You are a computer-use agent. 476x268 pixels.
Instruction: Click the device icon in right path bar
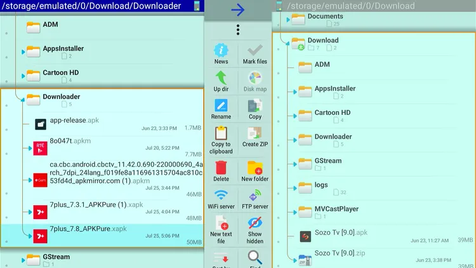(x=279, y=6)
